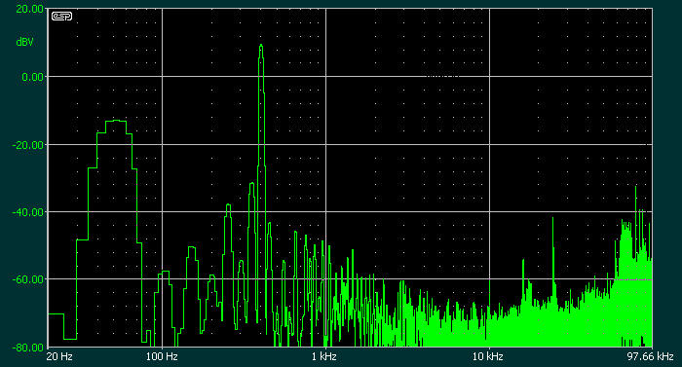This screenshot has width=682, height=367.
Task: Click the tip of the tallest fundamental peak
Action: [261, 45]
